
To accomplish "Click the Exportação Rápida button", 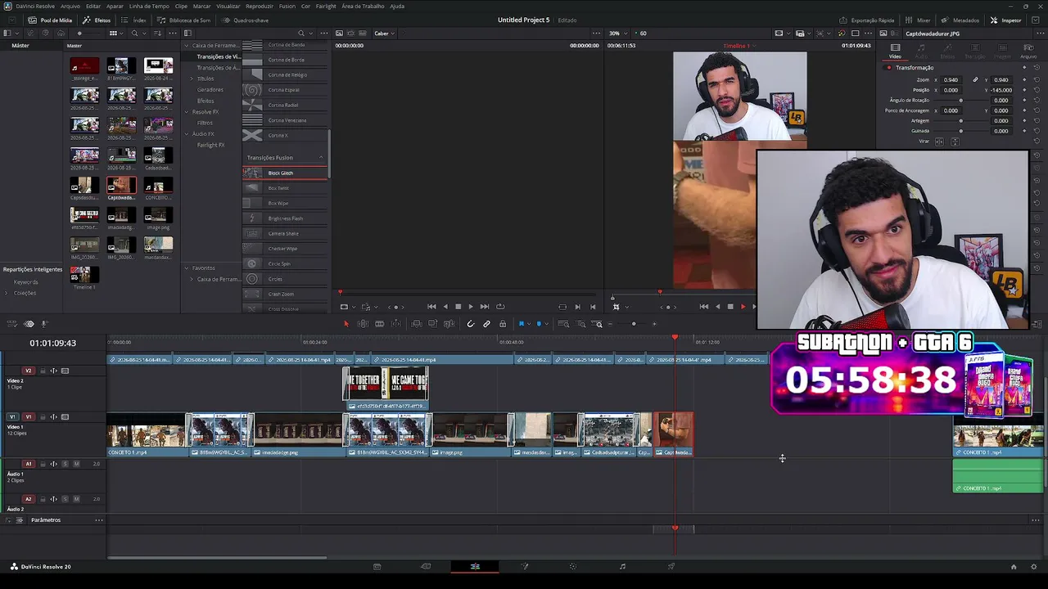I will coord(868,20).
